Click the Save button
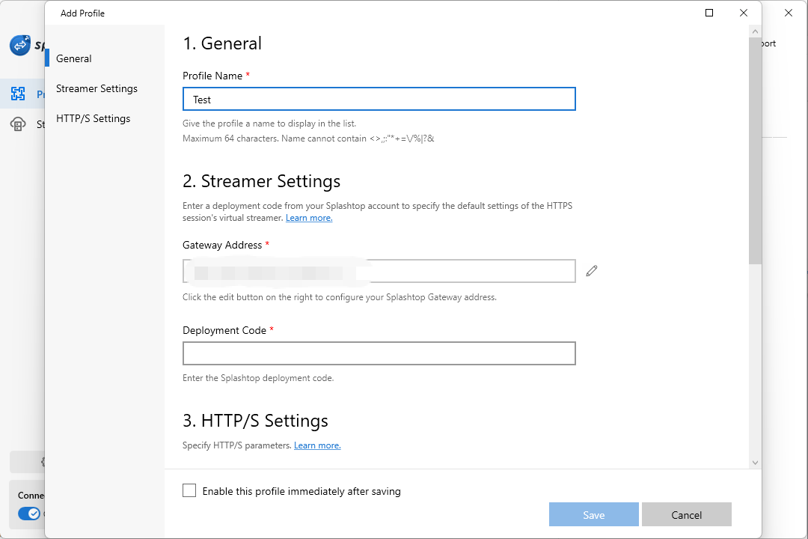The height and width of the screenshot is (539, 808). (x=593, y=515)
